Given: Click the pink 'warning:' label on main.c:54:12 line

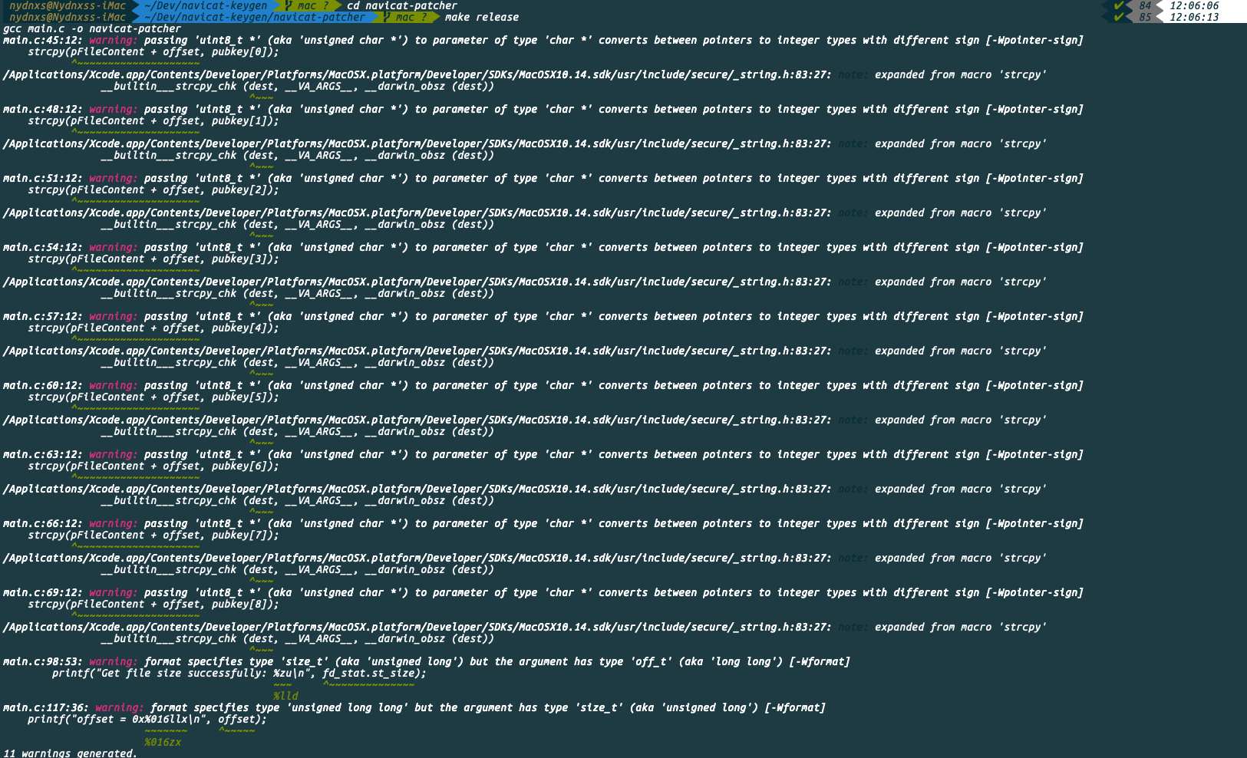Looking at the screenshot, I should click(114, 247).
